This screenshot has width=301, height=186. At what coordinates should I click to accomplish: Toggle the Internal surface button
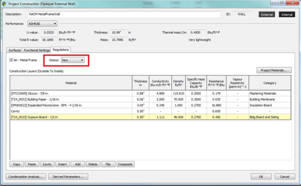click(287, 15)
